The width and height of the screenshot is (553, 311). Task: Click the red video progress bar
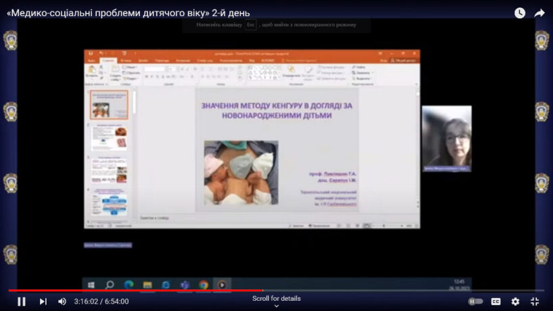click(135, 291)
